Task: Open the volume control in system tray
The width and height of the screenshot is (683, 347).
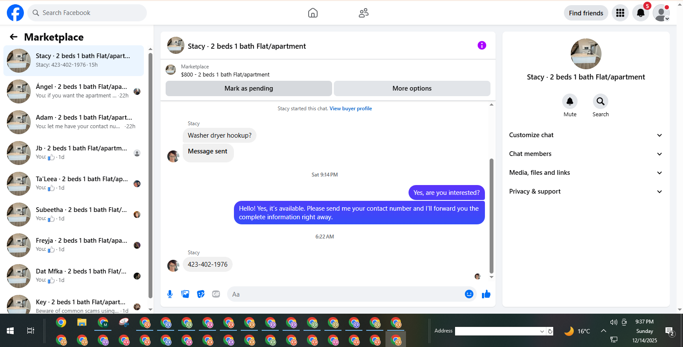Action: tap(614, 322)
